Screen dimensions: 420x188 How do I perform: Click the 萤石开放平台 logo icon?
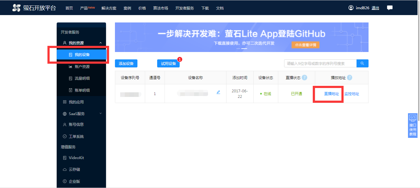[16, 8]
